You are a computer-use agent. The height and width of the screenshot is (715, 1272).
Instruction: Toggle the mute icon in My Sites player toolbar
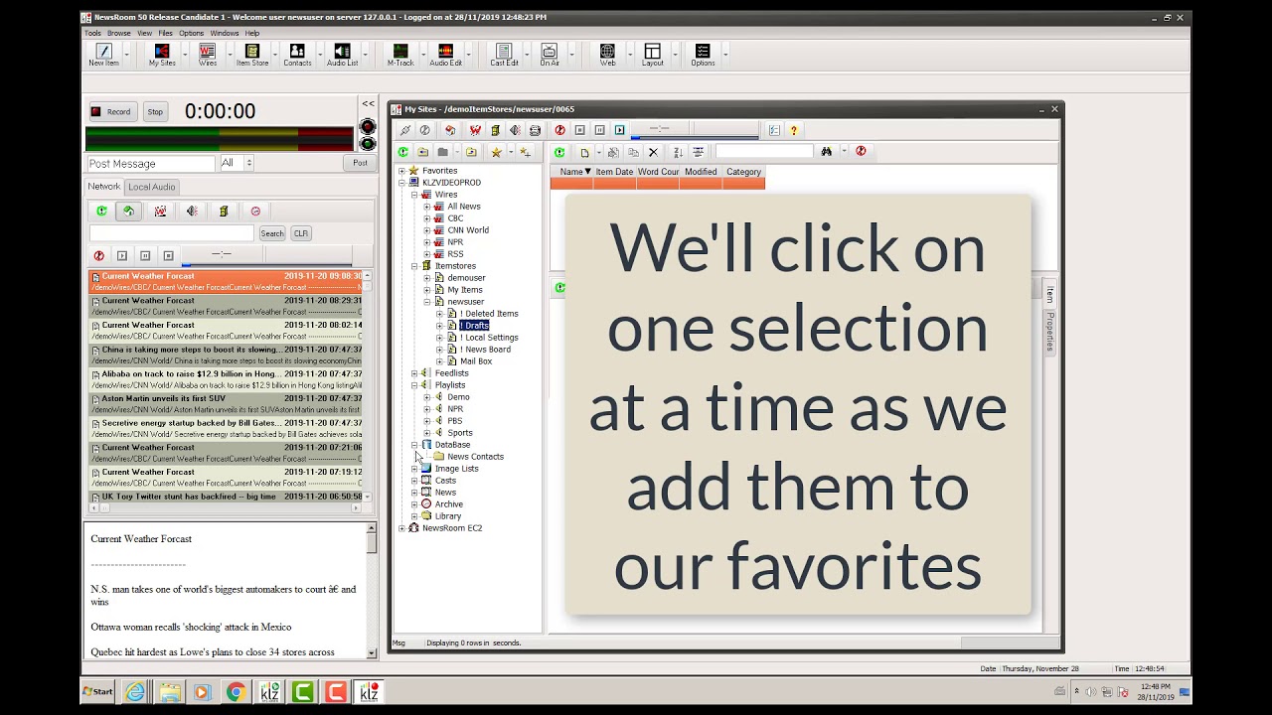[559, 130]
